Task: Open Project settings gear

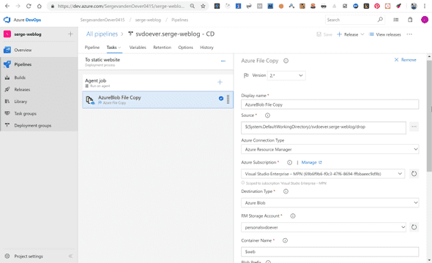Action: coord(7,256)
